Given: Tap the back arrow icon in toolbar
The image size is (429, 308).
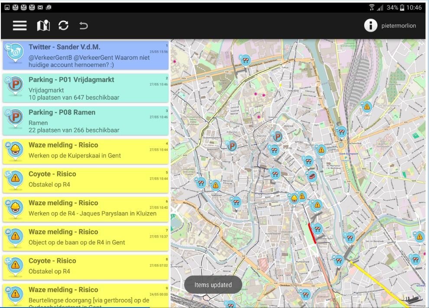Looking at the screenshot, I should 84,26.
